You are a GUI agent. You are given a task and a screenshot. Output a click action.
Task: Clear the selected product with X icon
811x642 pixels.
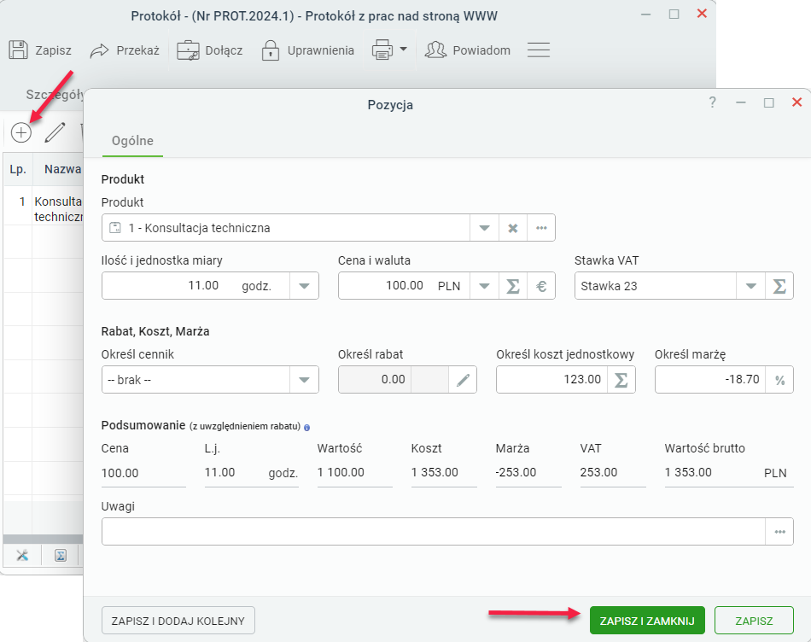coord(512,228)
